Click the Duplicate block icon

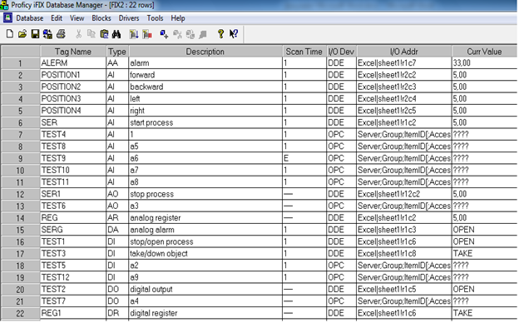pos(190,34)
